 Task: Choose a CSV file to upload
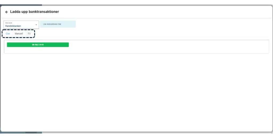38,45
